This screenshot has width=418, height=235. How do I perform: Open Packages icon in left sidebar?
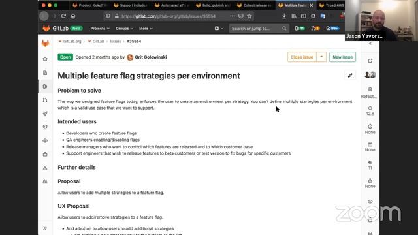tap(45, 154)
